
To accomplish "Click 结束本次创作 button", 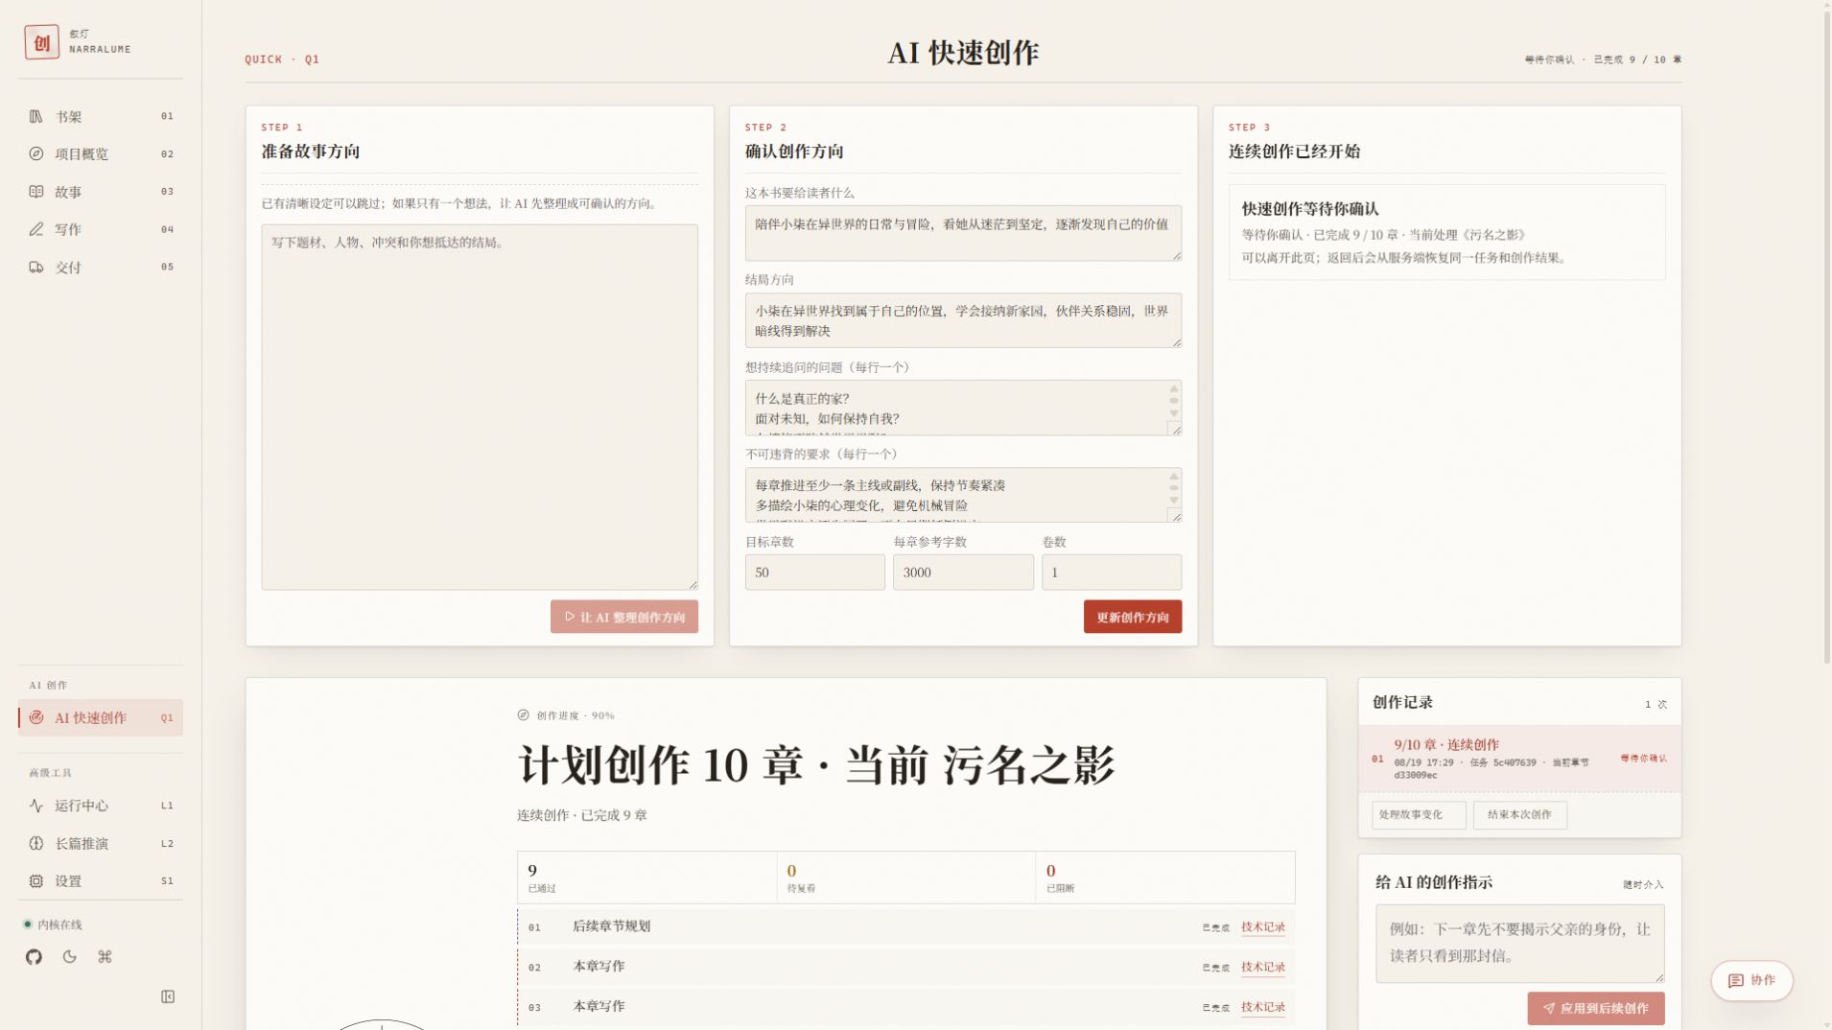I will coord(1519,815).
